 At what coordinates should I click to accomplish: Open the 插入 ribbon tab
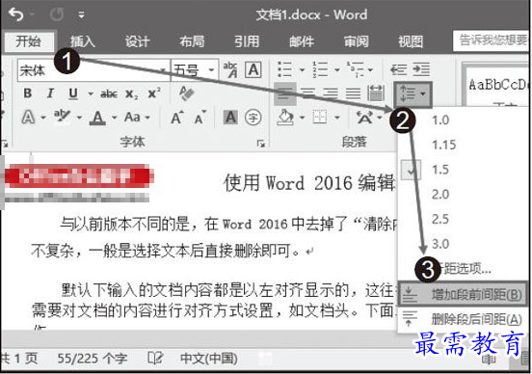click(x=82, y=41)
